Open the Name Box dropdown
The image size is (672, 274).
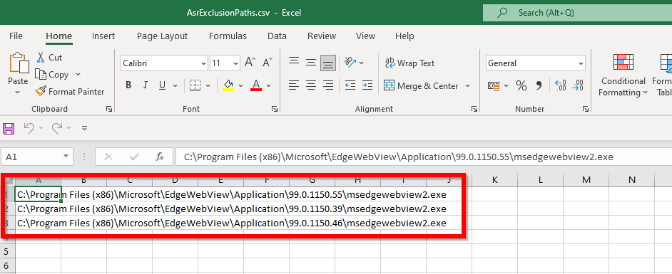[x=66, y=157]
